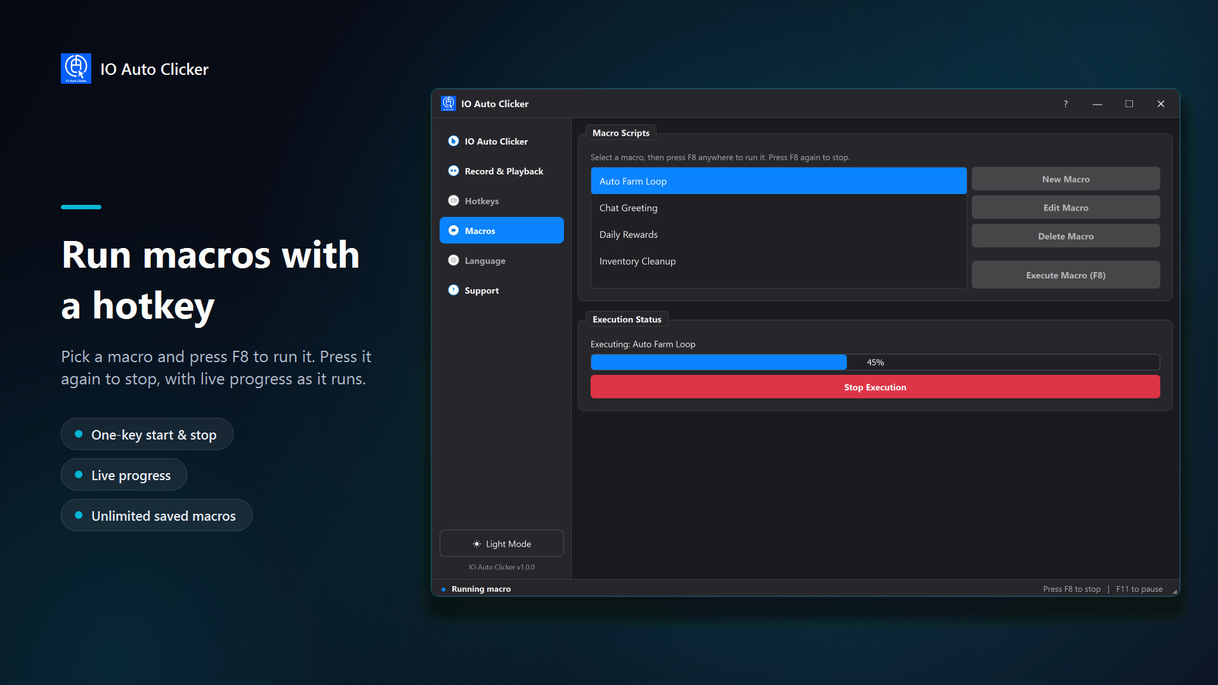
Task: Click the red Stop Execution button
Action: coord(875,387)
